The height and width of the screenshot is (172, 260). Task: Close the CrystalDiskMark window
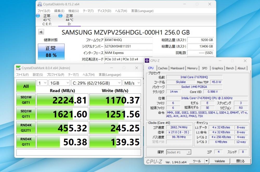click(136, 68)
